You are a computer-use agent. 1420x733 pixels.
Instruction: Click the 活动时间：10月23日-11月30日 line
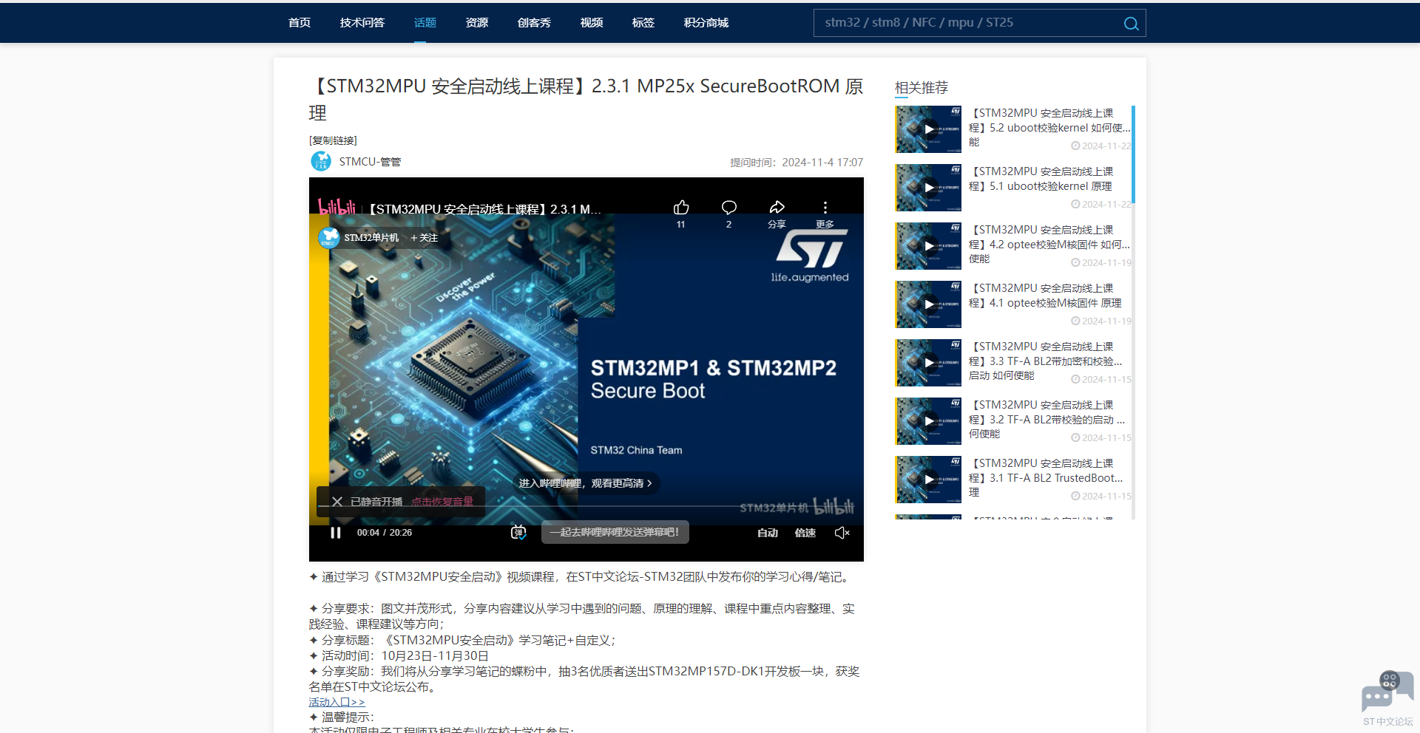[x=399, y=656]
